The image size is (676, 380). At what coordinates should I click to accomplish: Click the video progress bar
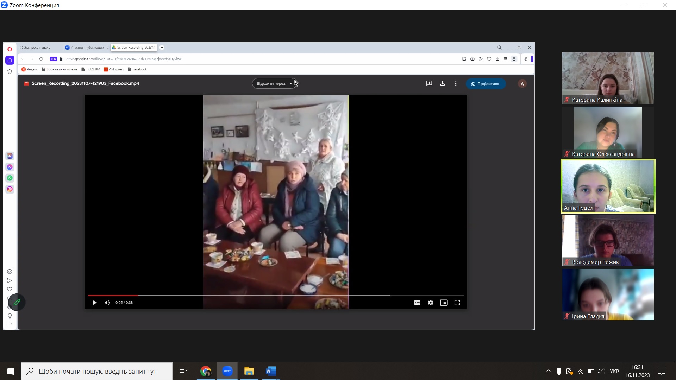[246, 296]
